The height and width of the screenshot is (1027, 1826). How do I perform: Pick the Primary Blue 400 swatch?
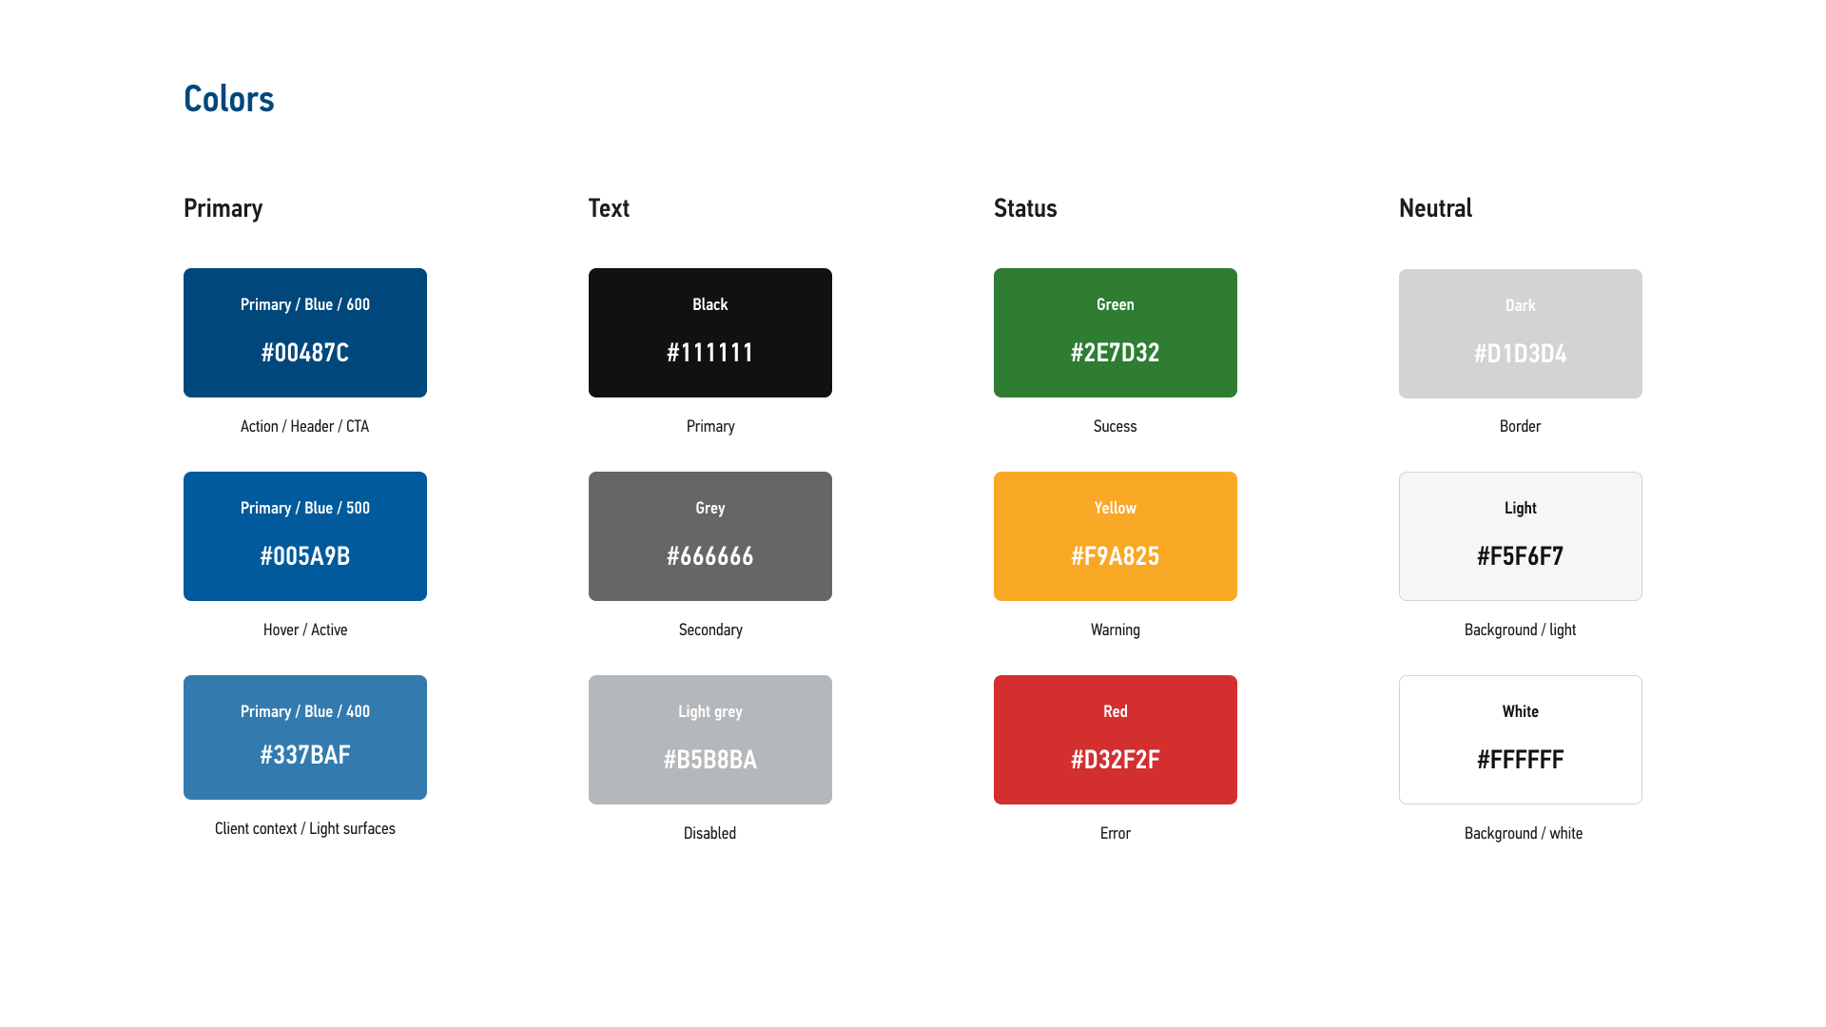[304, 737]
